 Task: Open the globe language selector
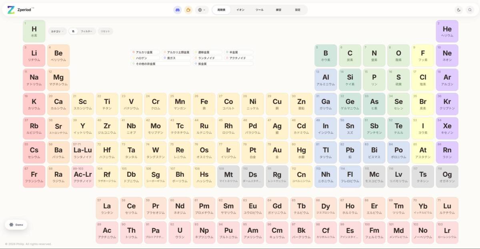point(202,10)
